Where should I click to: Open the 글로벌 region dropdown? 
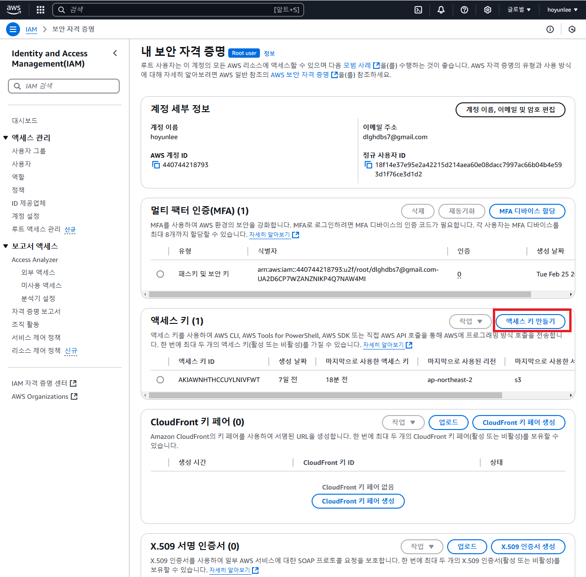(519, 10)
